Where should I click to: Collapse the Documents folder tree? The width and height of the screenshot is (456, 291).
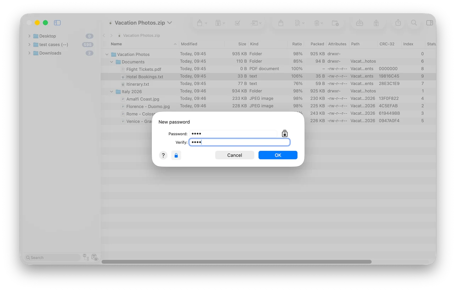[112, 62]
